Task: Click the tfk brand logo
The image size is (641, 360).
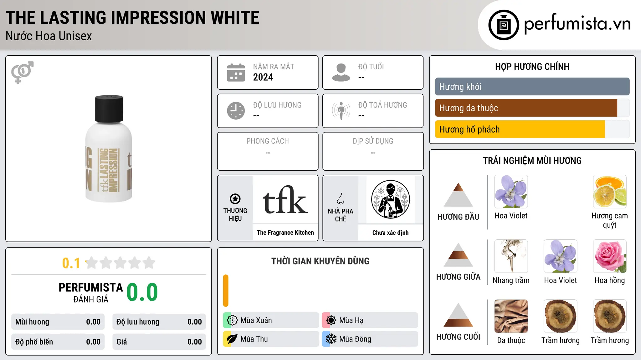Action: 285,200
